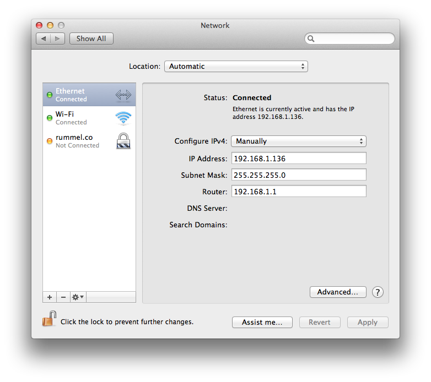The height and width of the screenshot is (382, 431).
Task: Click the rummel.co VPN padlock icon
Action: coord(123,141)
